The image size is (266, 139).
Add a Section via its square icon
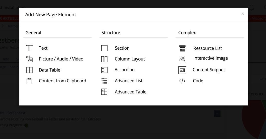[104, 48]
